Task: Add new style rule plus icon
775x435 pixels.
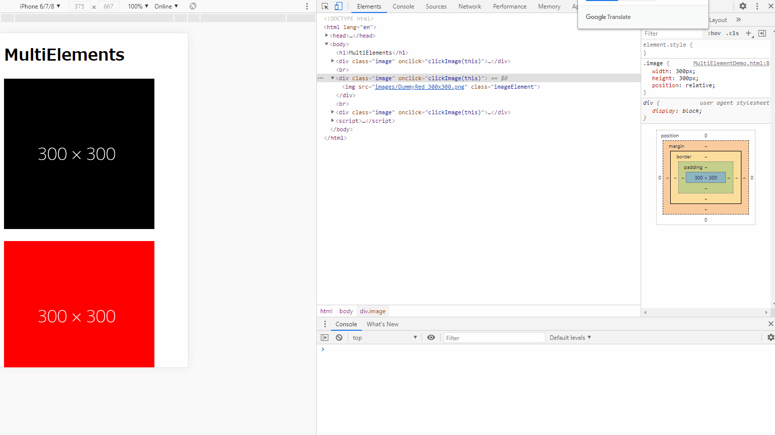Action: [x=749, y=33]
